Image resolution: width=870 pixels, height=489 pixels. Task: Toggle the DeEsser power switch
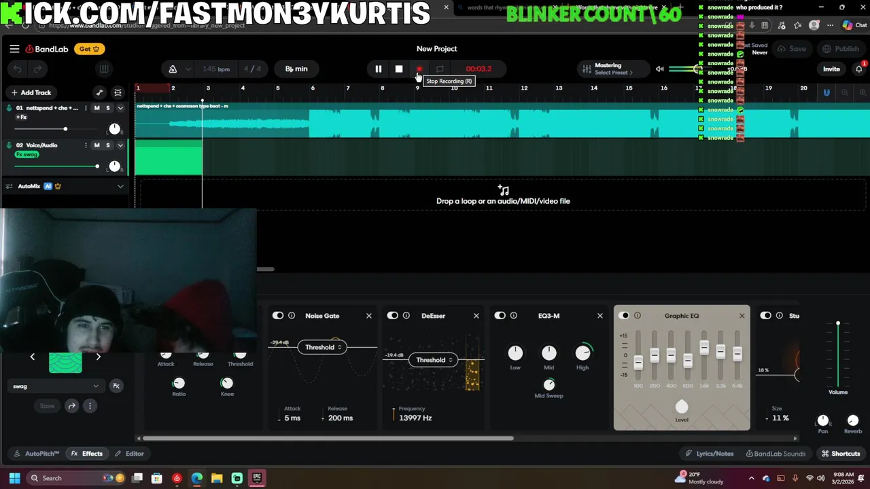click(392, 316)
